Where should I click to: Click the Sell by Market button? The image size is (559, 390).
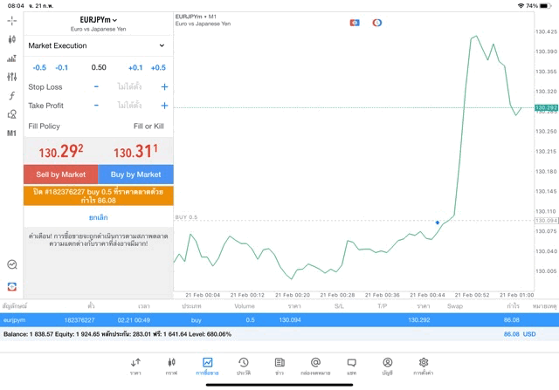pos(61,174)
